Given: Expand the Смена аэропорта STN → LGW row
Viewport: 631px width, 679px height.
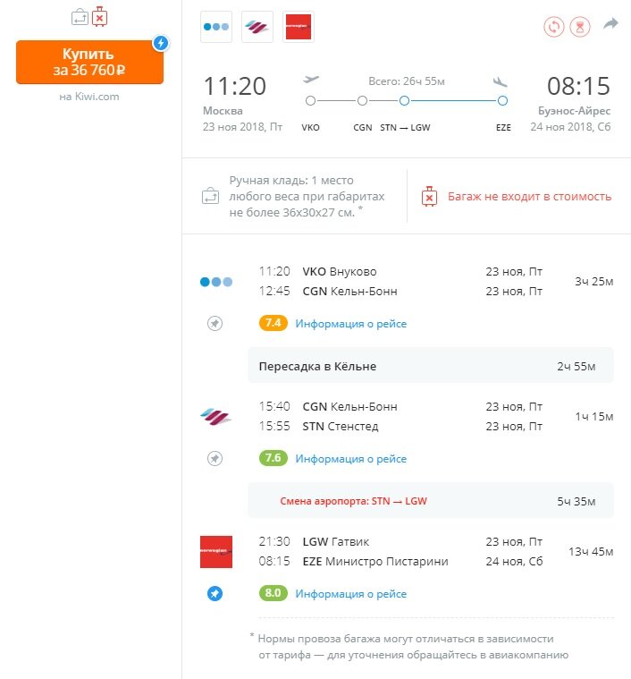Looking at the screenshot, I should (430, 501).
